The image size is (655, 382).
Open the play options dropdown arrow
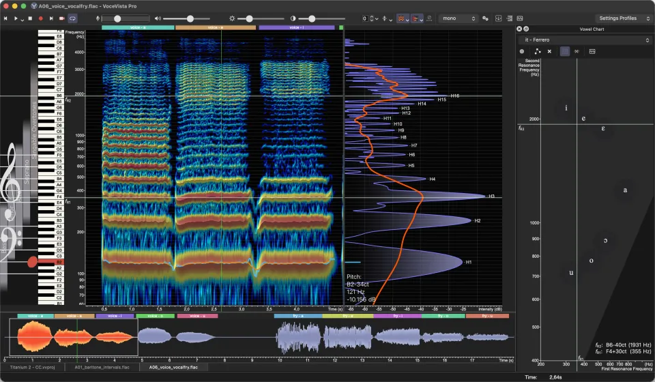[x=22, y=19]
